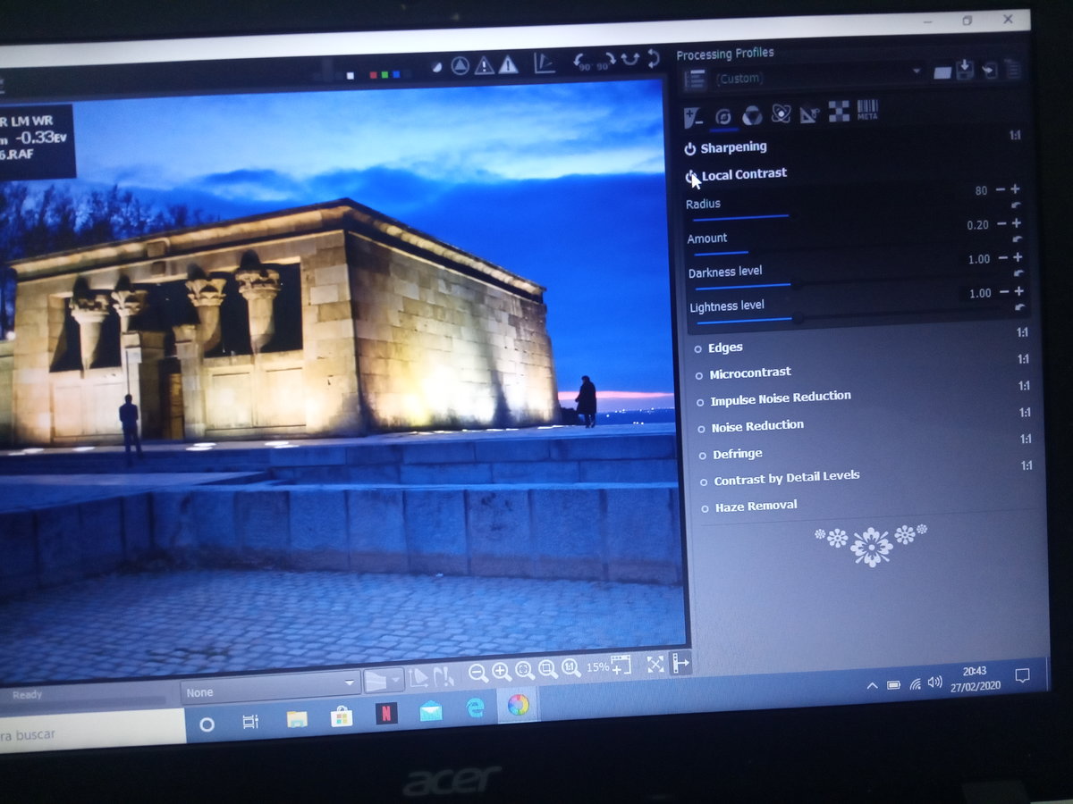Expand the Edges section title

pos(725,348)
